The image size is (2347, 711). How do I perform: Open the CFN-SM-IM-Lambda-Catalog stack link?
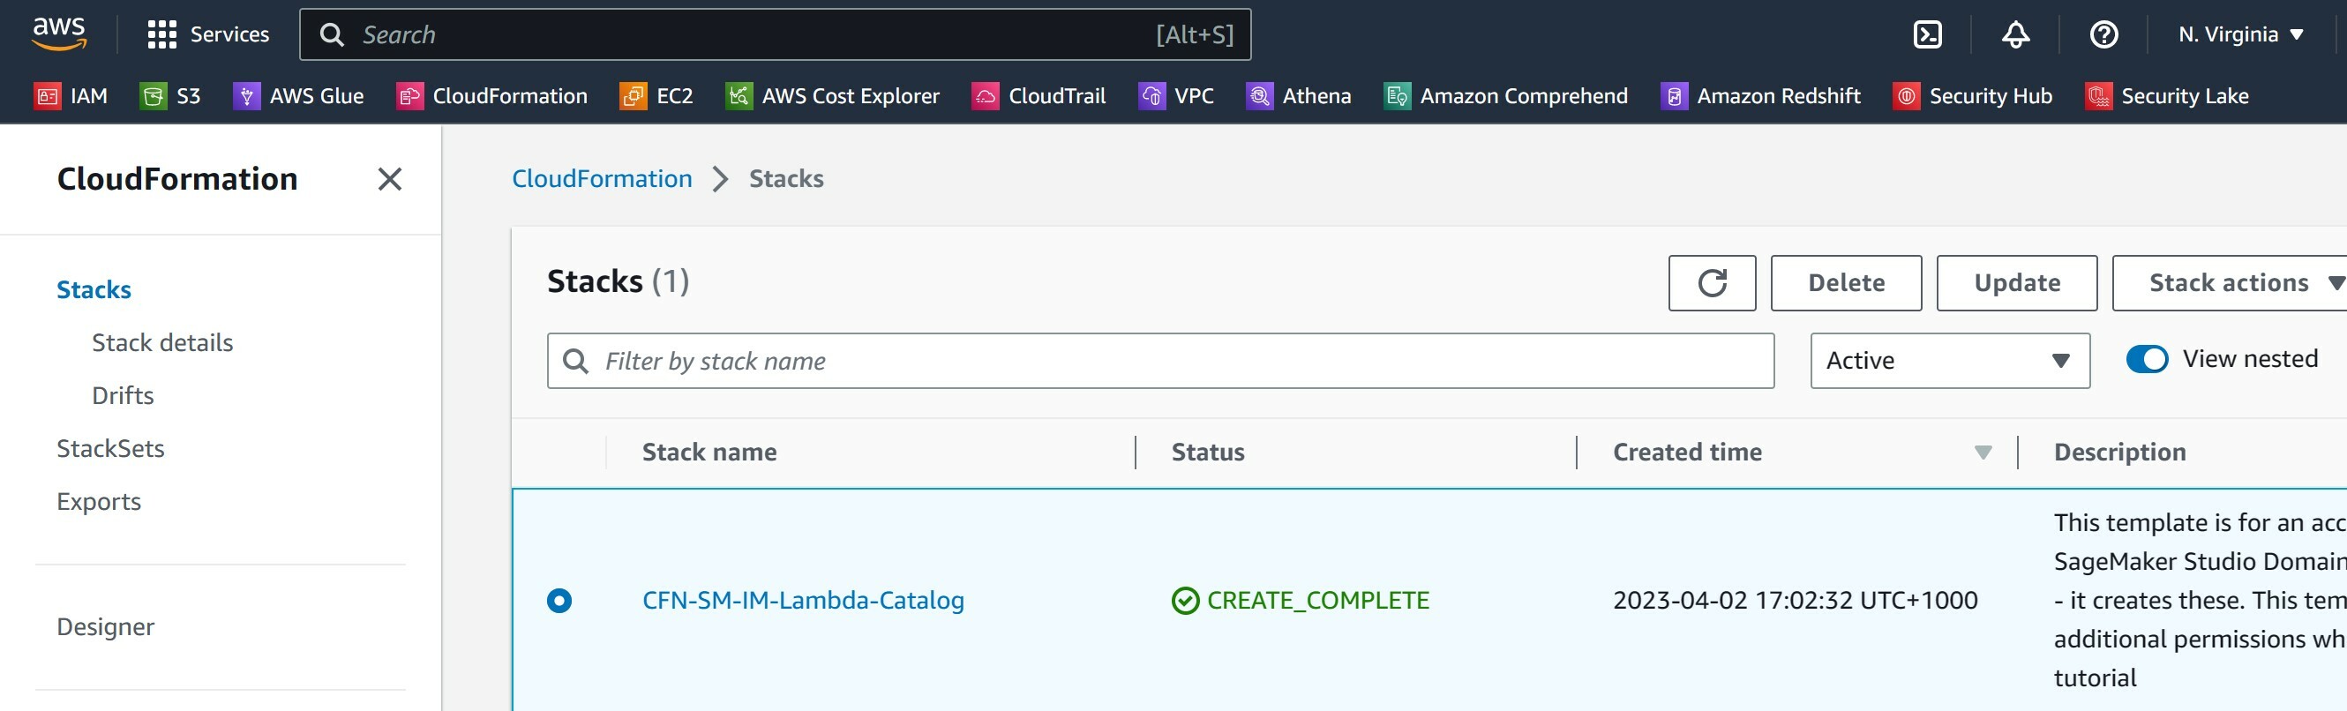803,601
